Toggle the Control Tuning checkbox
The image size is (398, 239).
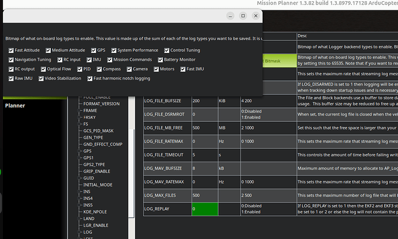[167, 50]
